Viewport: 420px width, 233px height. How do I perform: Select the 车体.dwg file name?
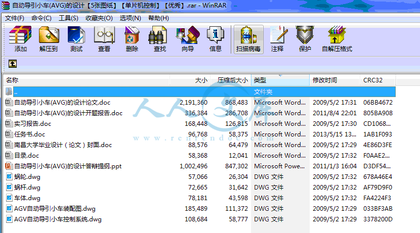27,198
